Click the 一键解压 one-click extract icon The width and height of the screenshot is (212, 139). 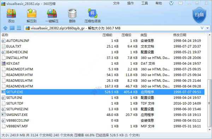click(52, 16)
